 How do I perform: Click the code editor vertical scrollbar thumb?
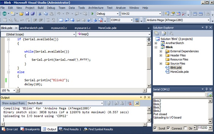[149, 63]
